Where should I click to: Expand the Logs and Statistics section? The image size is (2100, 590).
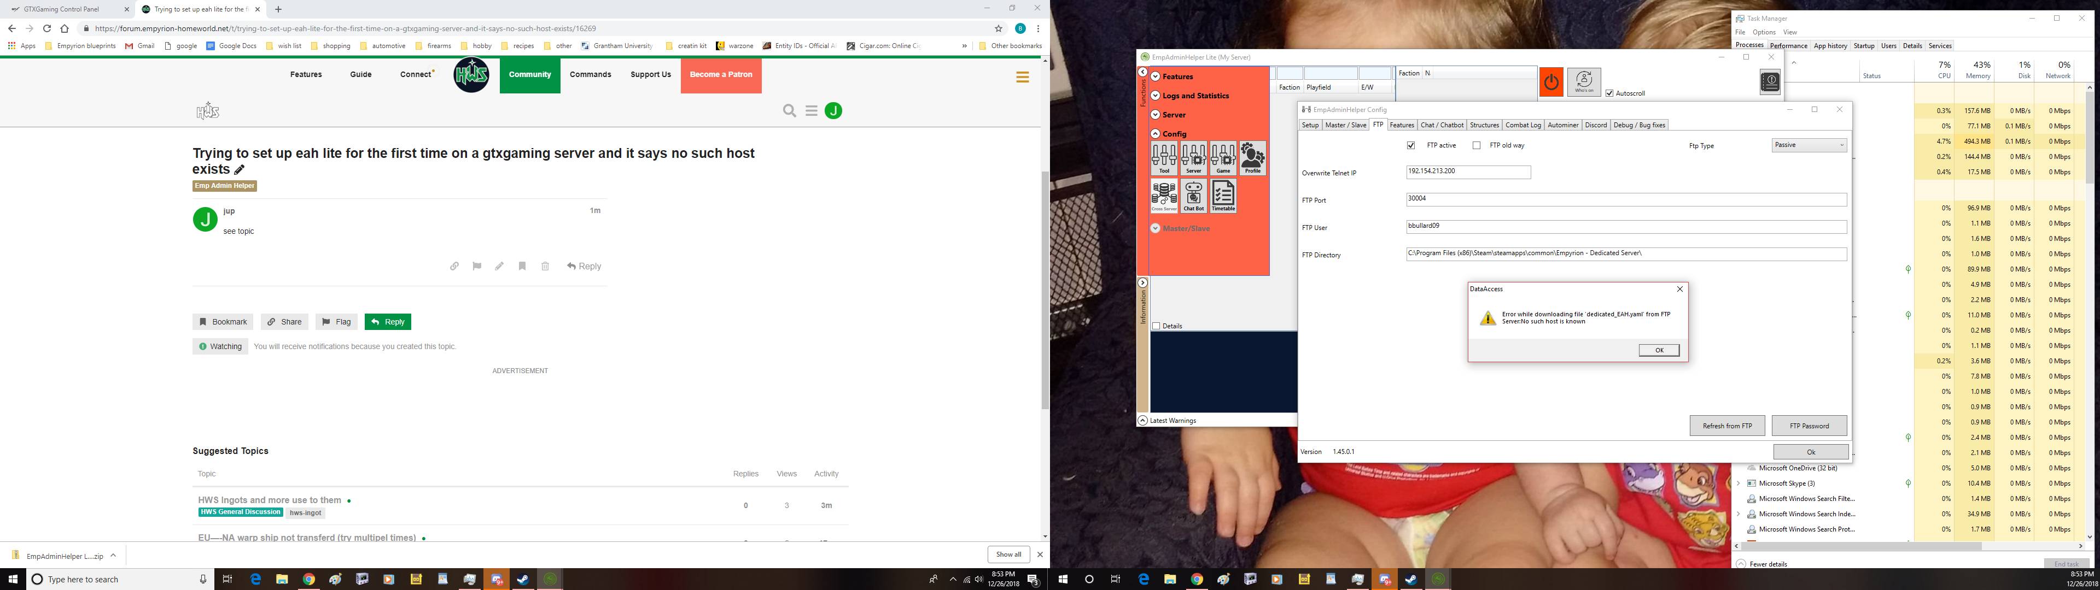point(1155,96)
